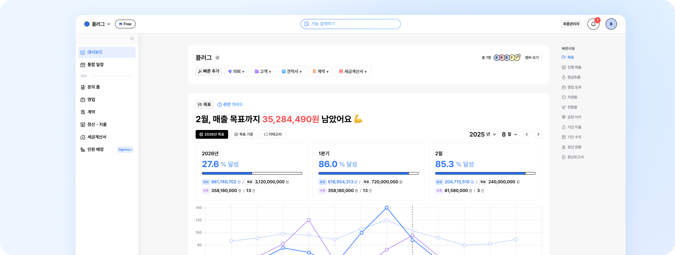Jump to 목표 in quick navigation
This screenshot has height=255, width=675.
(568, 57)
